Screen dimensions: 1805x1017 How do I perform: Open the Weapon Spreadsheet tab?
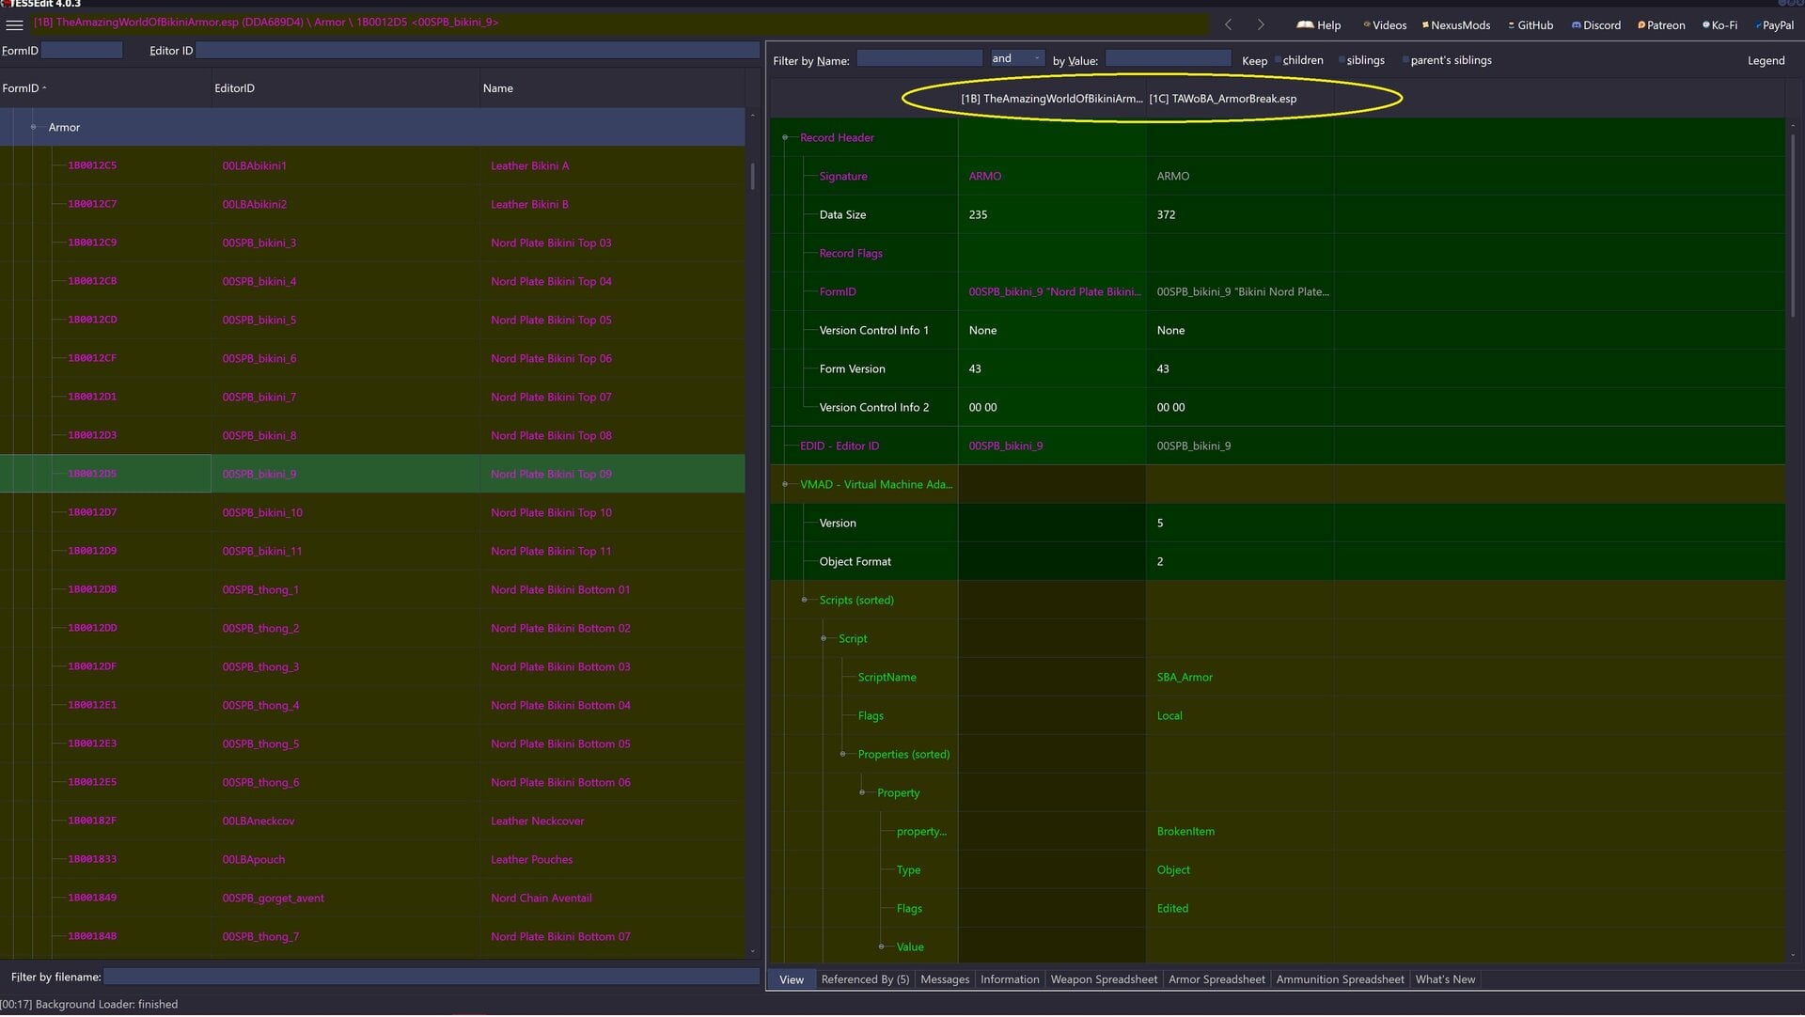pos(1104,980)
